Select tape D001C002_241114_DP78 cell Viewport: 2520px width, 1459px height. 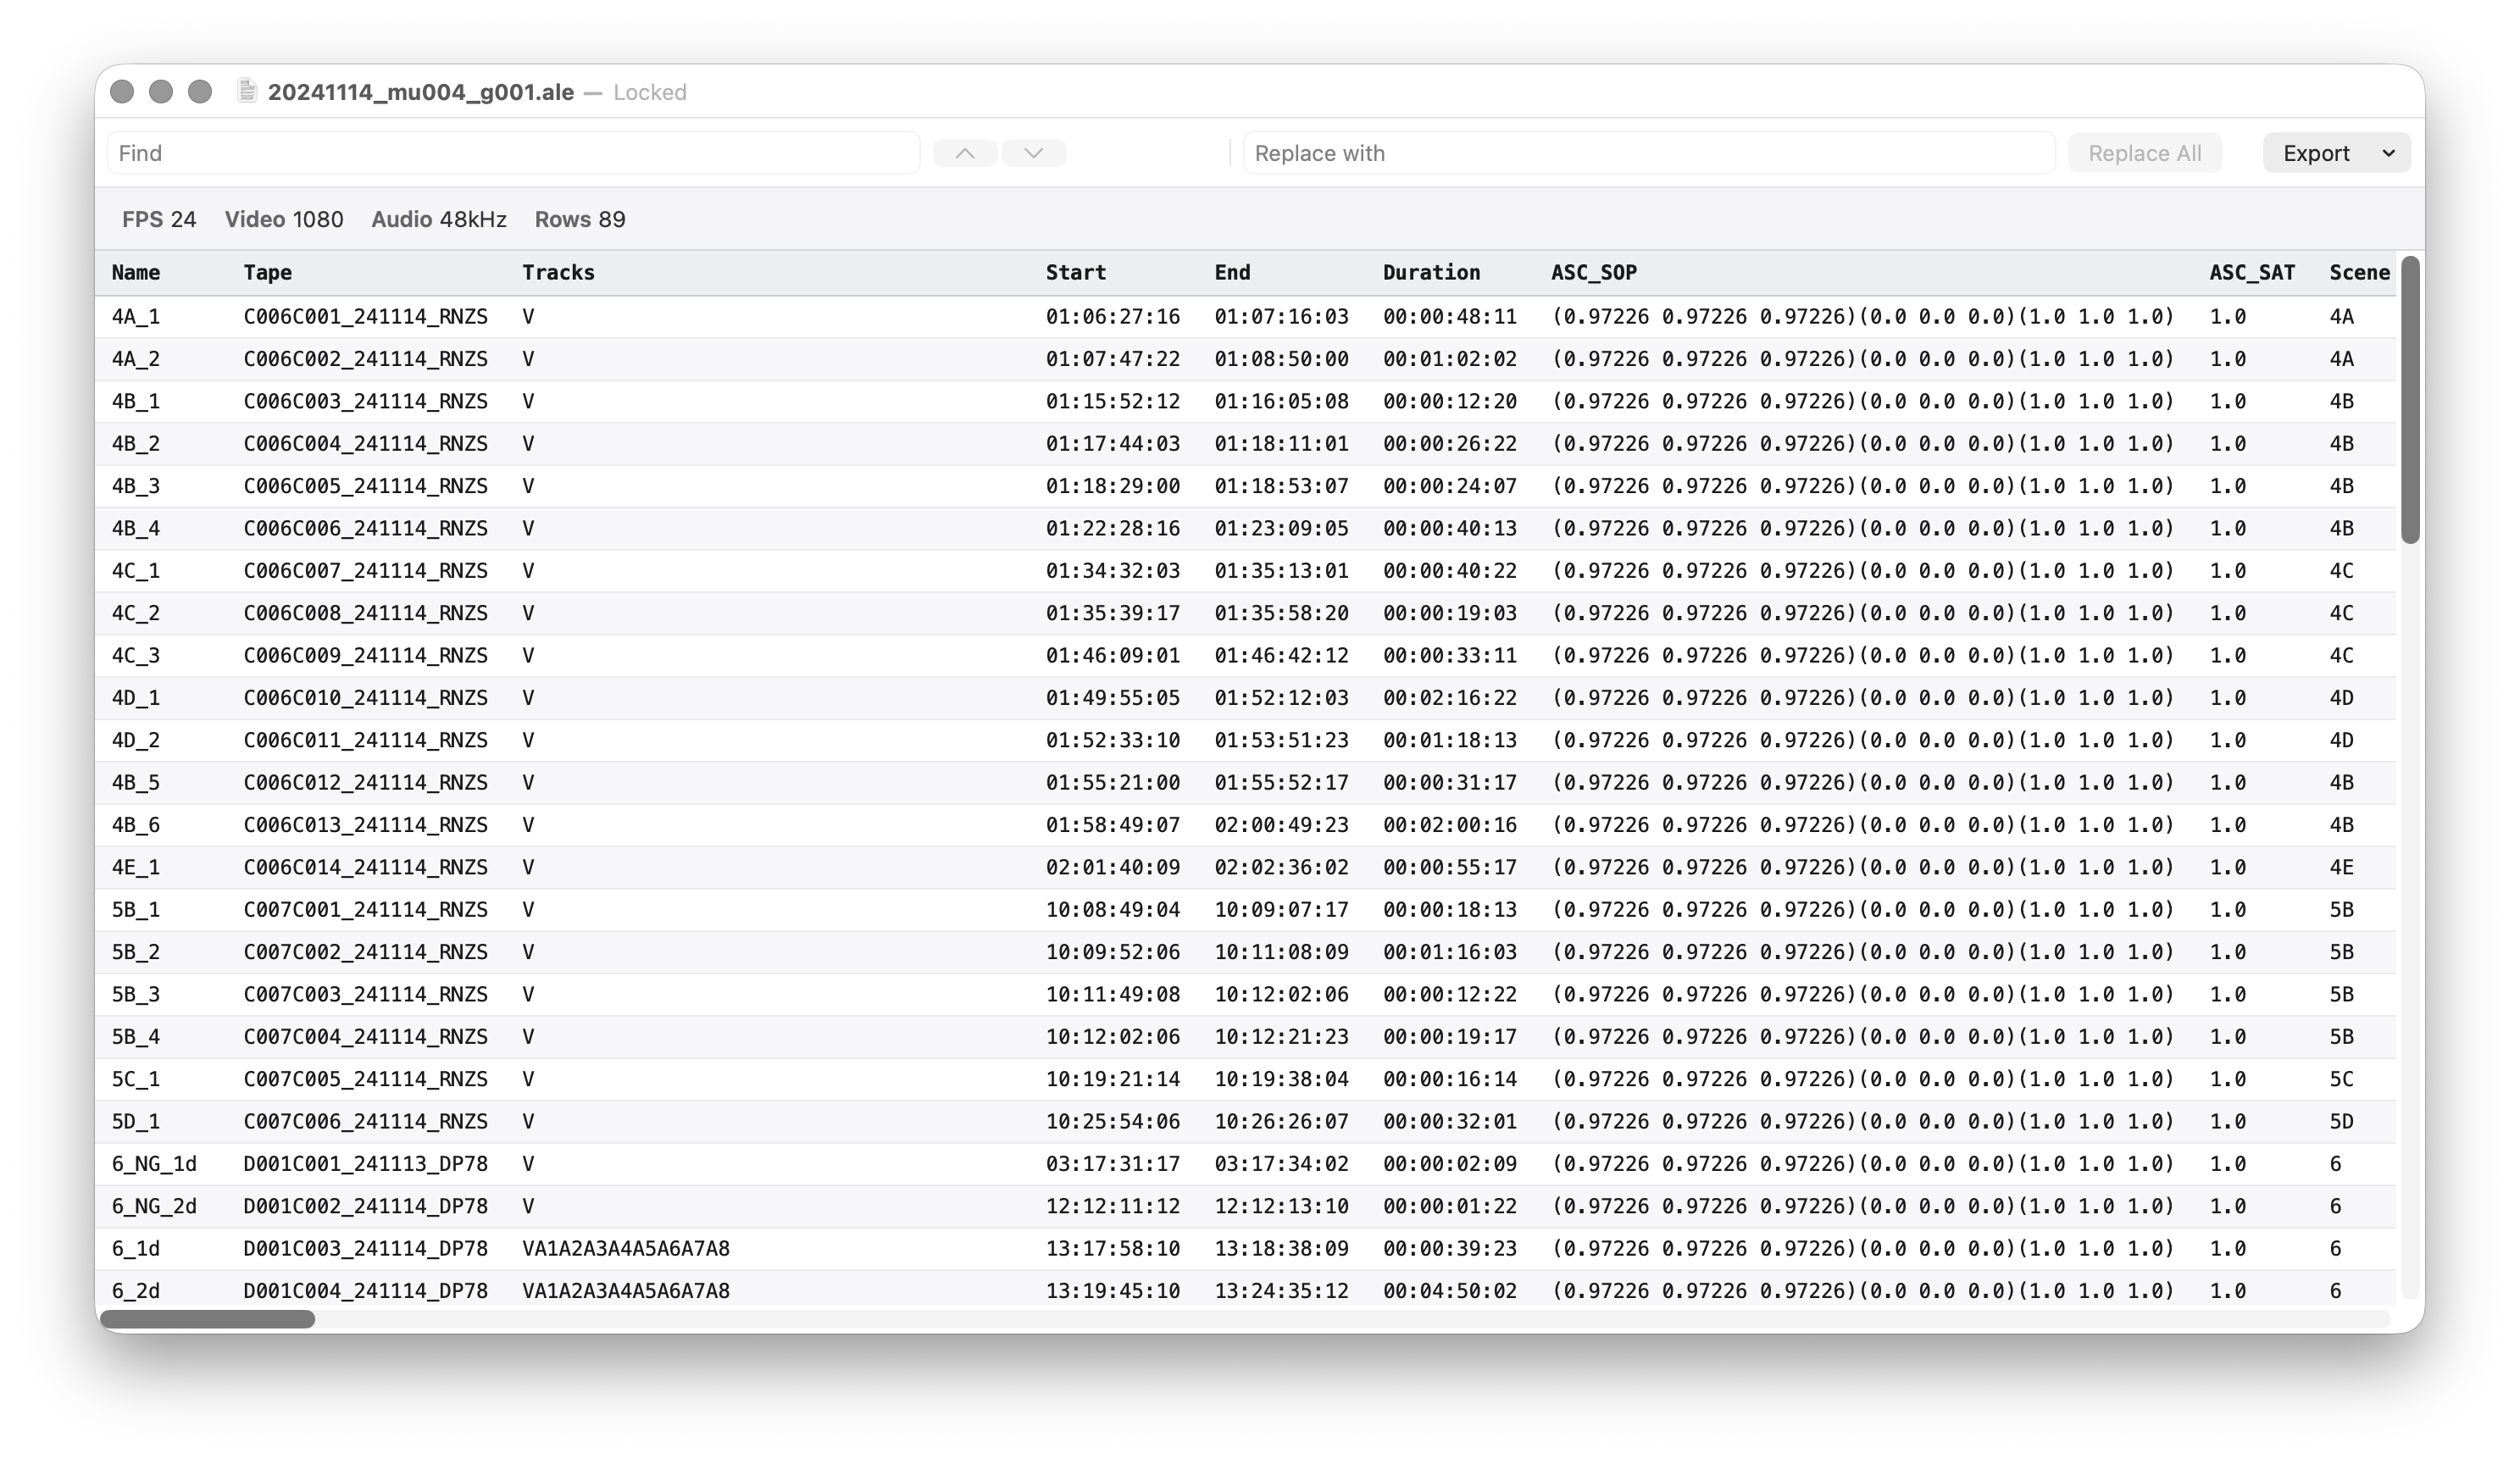click(366, 1206)
